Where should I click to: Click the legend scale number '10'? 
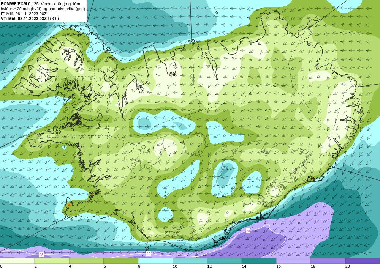(x=175, y=267)
